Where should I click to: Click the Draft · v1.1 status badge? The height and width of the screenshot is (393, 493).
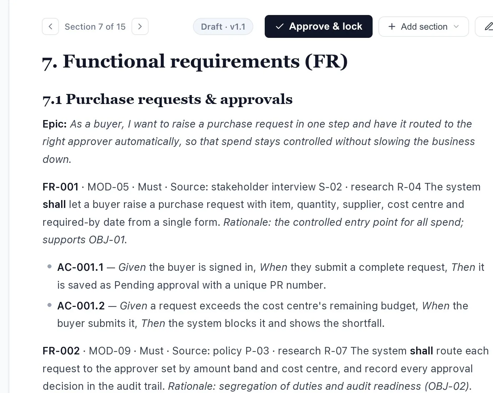pos(223,26)
